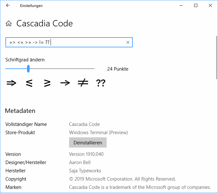218x193 pixels.
Task: Minimize the Einstellungen window
Action: point(181,5)
